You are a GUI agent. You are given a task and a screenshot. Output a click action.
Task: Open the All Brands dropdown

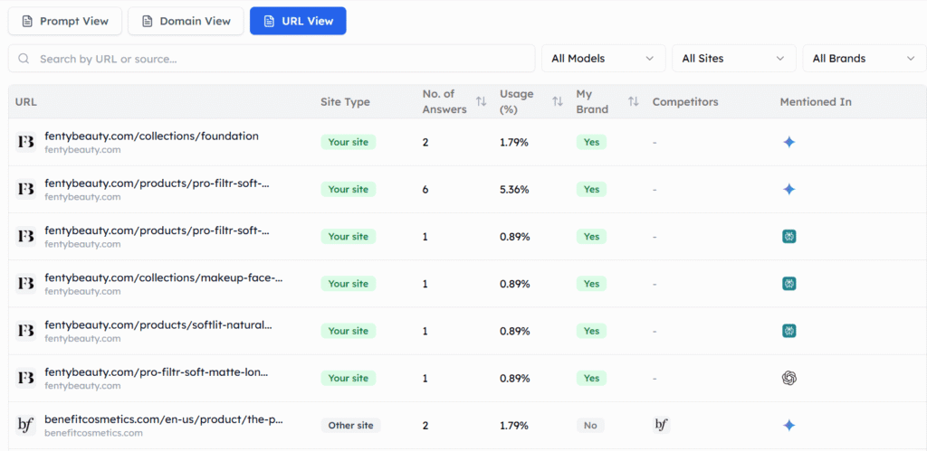[x=865, y=59]
